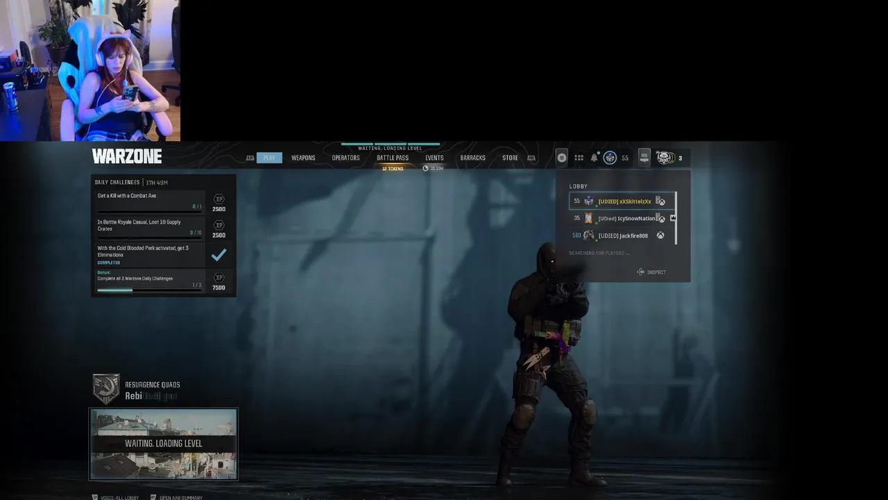Select lobby player IcySnowNation
888x500 pixels.
(x=622, y=218)
